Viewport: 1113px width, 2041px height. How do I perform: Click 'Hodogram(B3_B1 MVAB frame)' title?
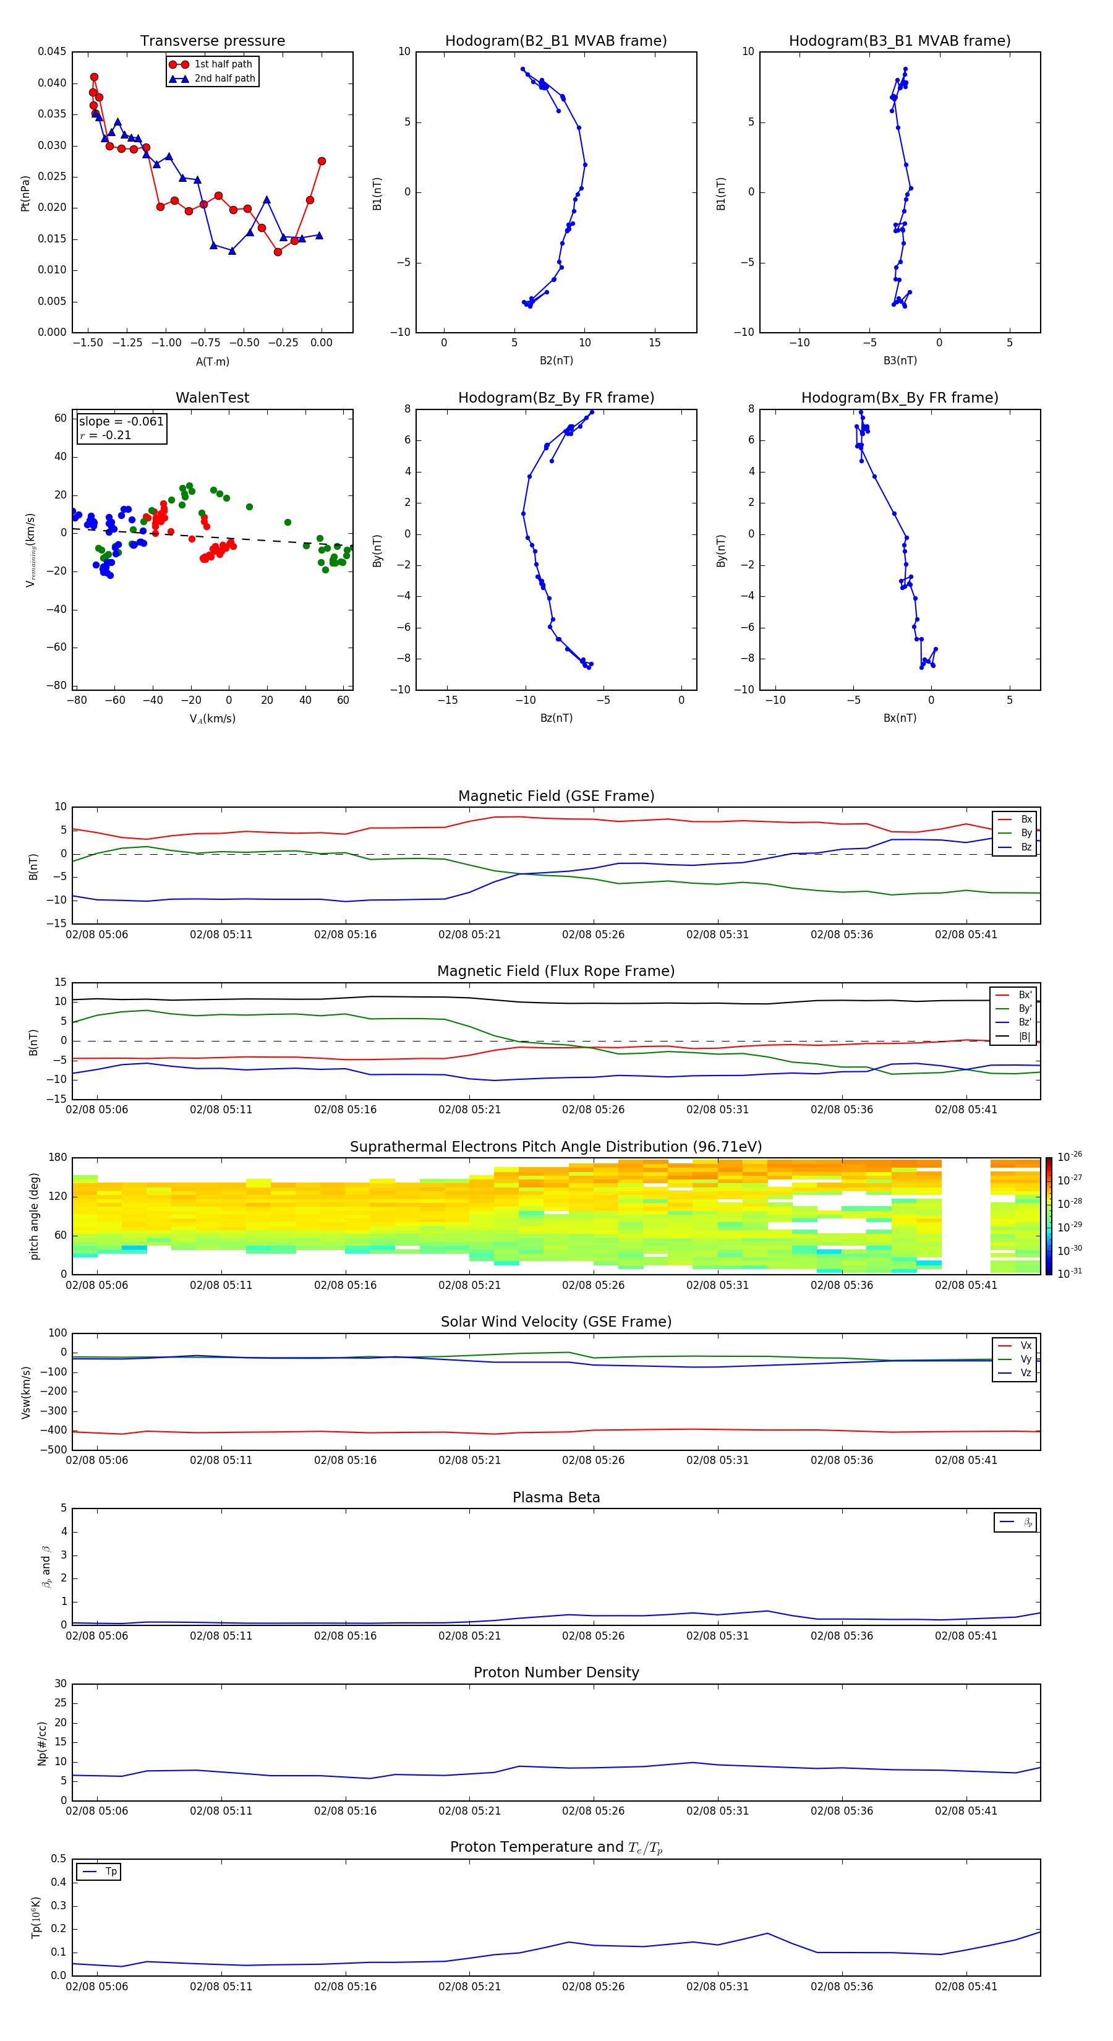pyautogui.click(x=900, y=41)
